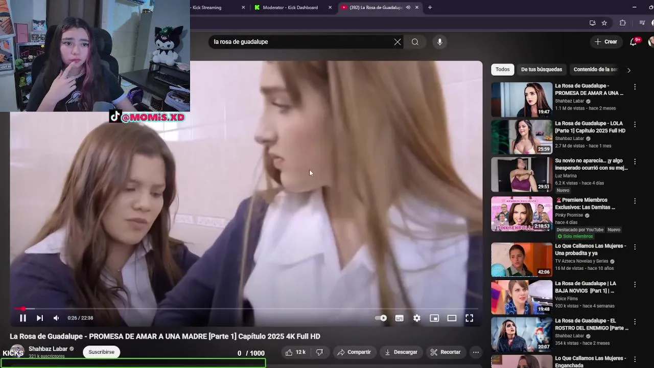Click the video progress bar
Screen dimensions: 654x368
coord(246,309)
